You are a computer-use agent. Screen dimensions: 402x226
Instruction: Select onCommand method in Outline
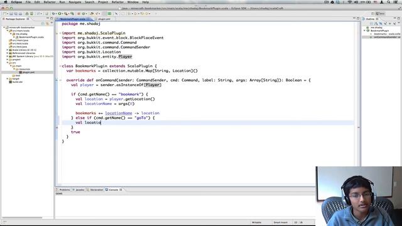tap(387, 37)
